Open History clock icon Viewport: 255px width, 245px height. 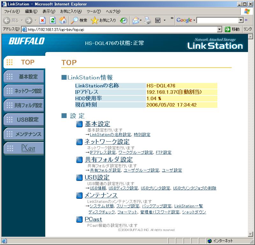[124, 20]
